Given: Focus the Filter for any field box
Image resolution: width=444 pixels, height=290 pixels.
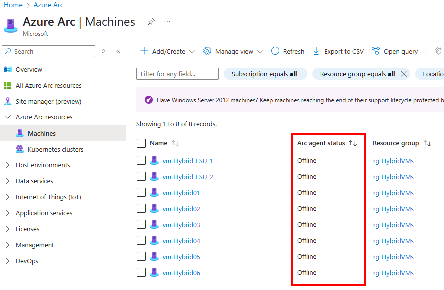Looking at the screenshot, I should [177, 74].
